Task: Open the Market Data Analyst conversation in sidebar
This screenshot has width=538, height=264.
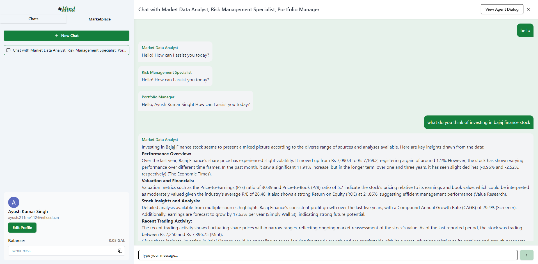Action: [66, 50]
